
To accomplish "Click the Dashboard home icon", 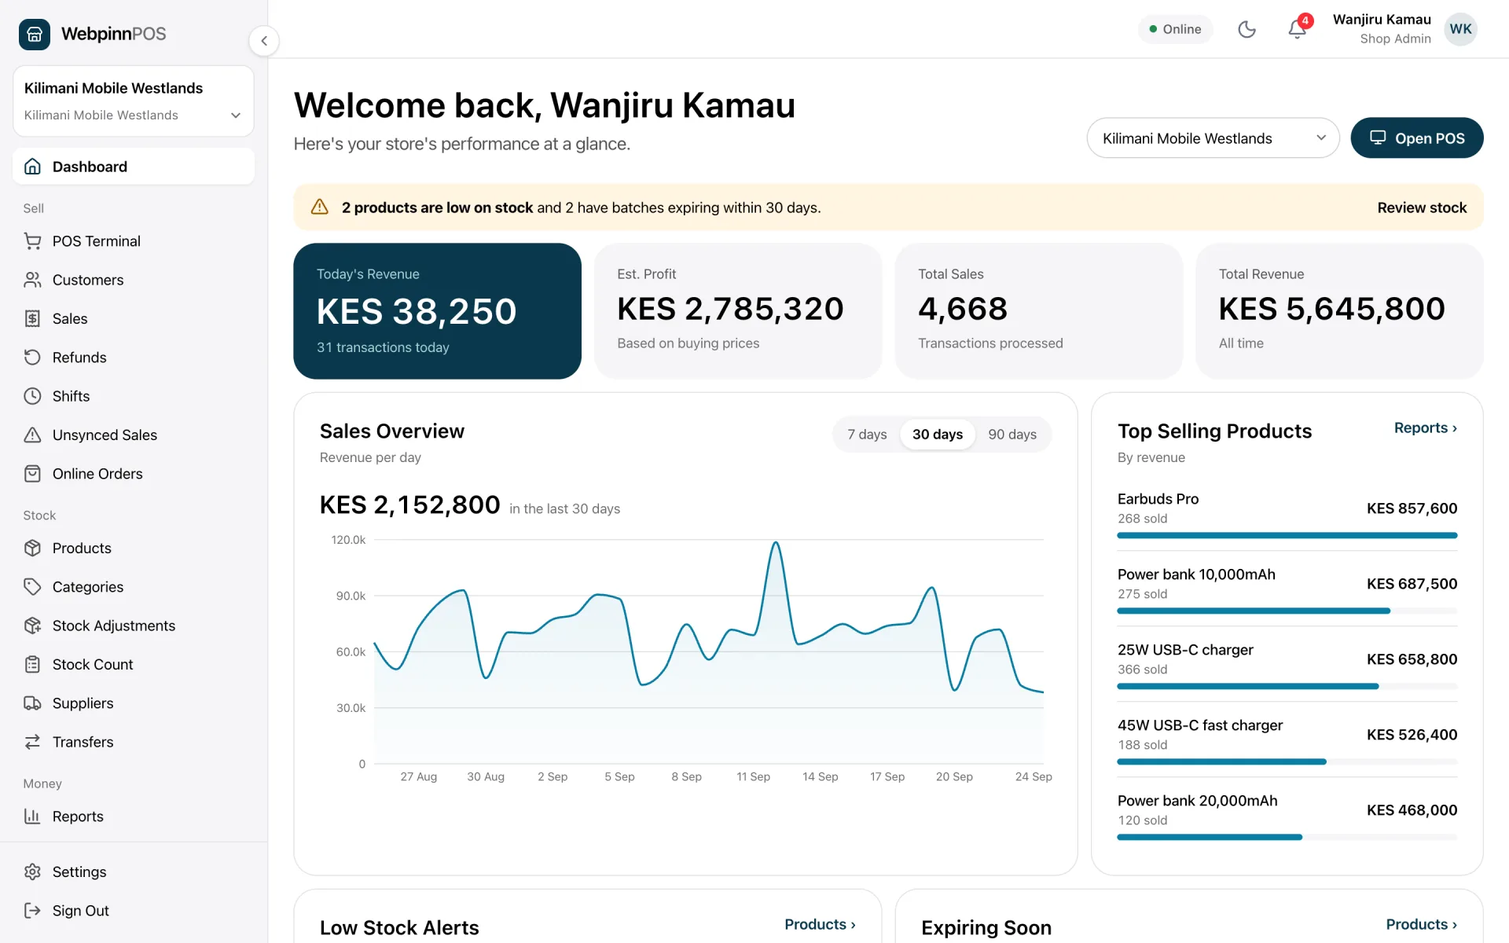I will pyautogui.click(x=32, y=167).
